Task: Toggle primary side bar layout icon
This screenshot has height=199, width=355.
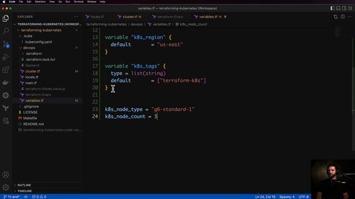Action: tap(332, 8)
